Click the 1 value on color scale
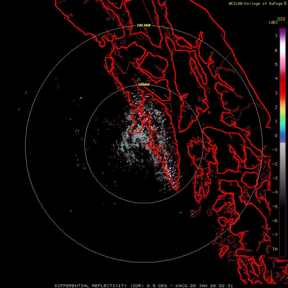Image resolution: width=288 pixels, height=288 pixels. (x=276, y=121)
